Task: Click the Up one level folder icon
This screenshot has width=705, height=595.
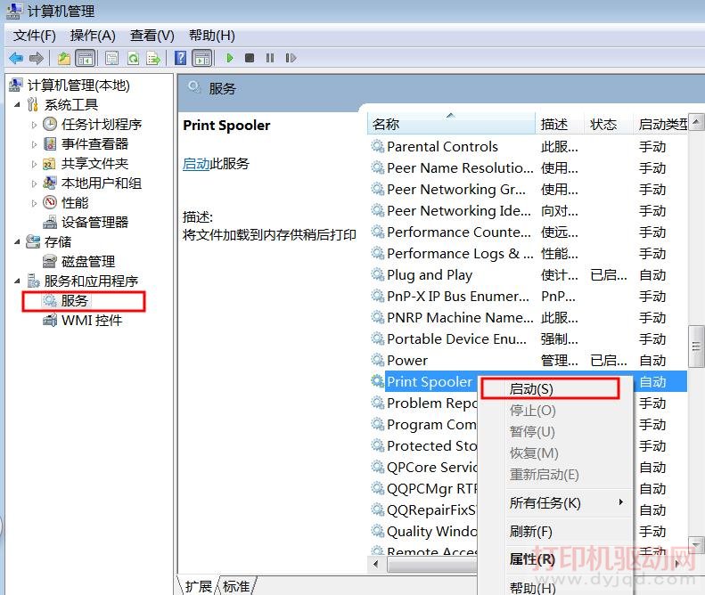Action: pyautogui.click(x=64, y=58)
